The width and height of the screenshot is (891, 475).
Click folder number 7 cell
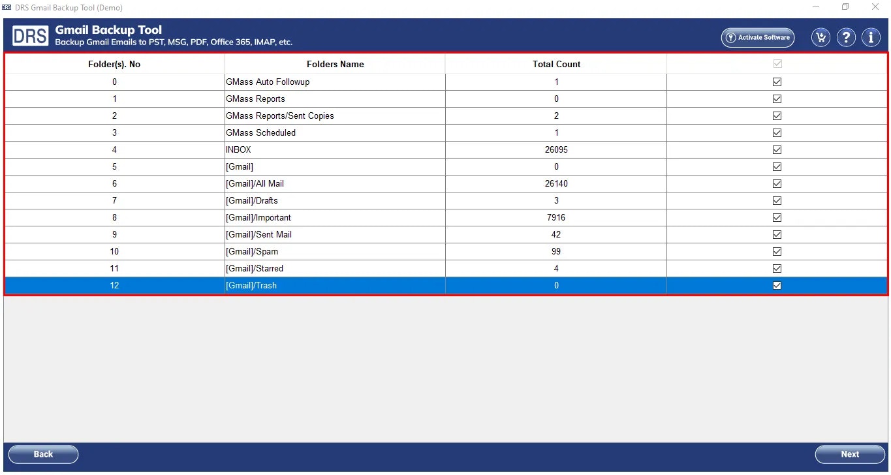[x=114, y=200]
